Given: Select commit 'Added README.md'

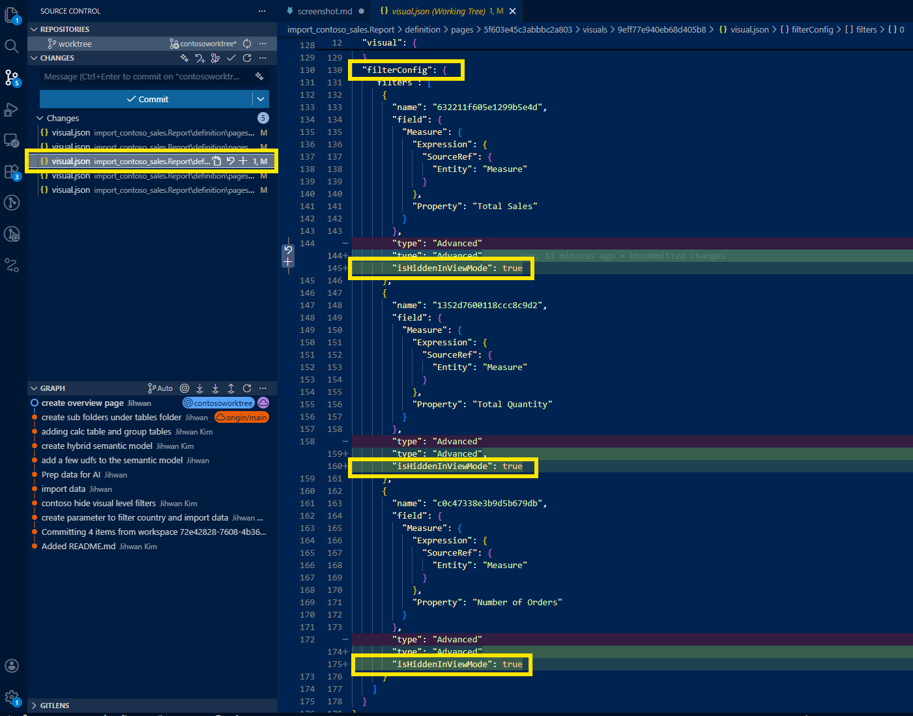Looking at the screenshot, I should click(x=78, y=546).
